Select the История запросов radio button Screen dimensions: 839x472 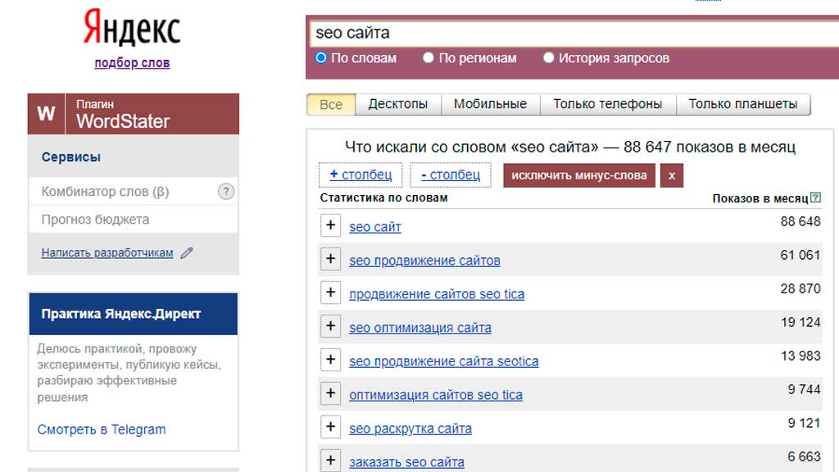click(548, 57)
